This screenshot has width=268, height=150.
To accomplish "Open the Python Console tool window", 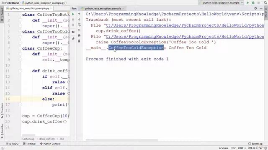I will 50,144.
